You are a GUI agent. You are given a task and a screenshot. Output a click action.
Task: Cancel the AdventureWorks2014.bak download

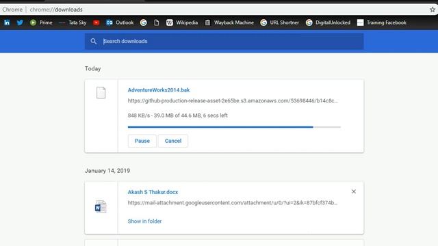coord(173,141)
